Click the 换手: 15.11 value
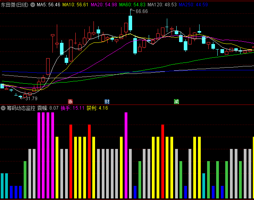The width and height of the screenshot is (254, 200). [73, 108]
